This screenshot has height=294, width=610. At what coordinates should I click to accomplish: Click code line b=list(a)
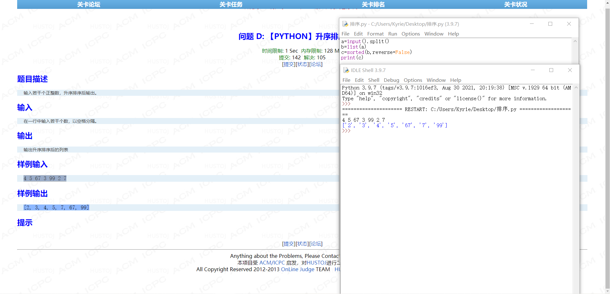tap(353, 47)
